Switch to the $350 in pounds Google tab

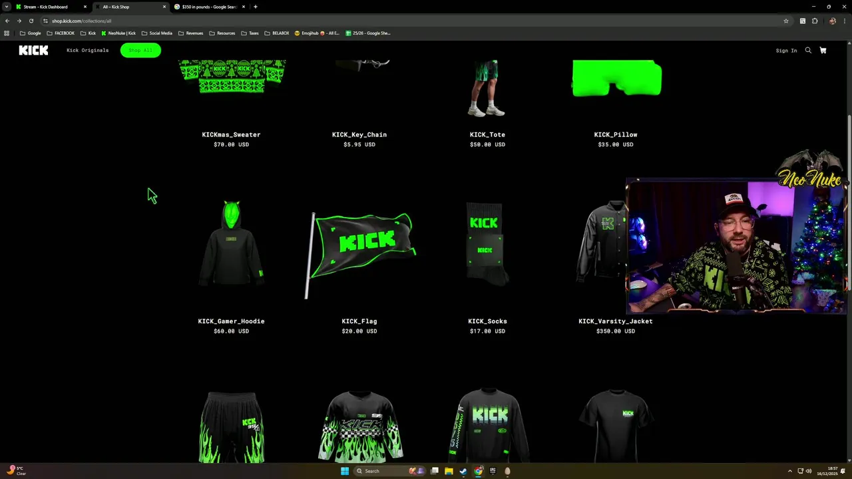point(210,7)
